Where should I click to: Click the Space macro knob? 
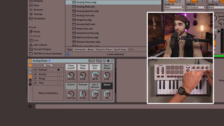107,94
